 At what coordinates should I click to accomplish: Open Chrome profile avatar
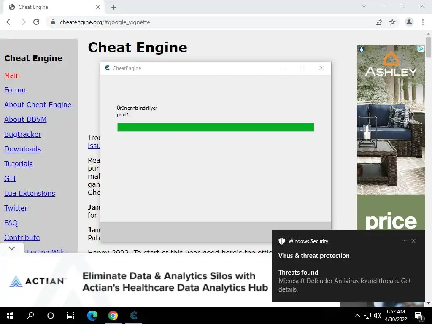point(409,22)
